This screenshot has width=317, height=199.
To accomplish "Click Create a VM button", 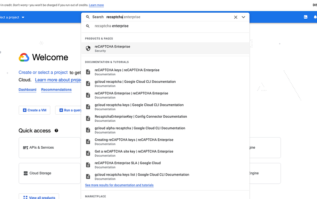I will click(34, 110).
